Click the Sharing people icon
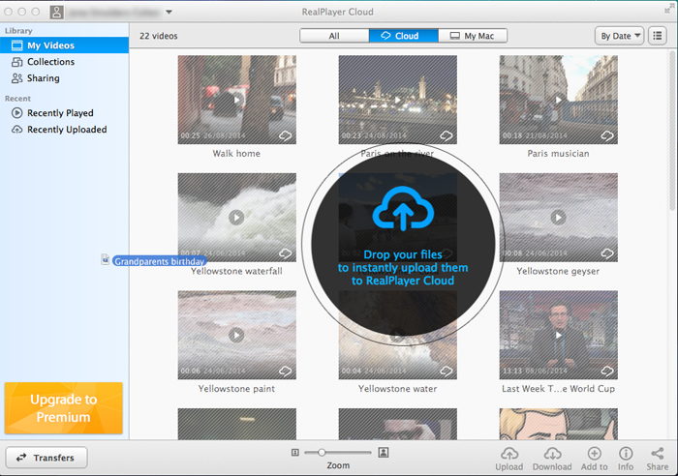Image resolution: width=678 pixels, height=476 pixels. pyautogui.click(x=16, y=78)
